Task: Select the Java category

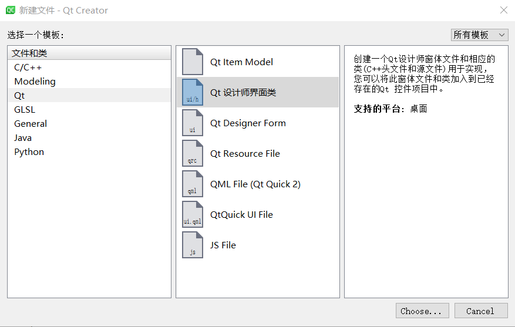Action: click(x=89, y=138)
